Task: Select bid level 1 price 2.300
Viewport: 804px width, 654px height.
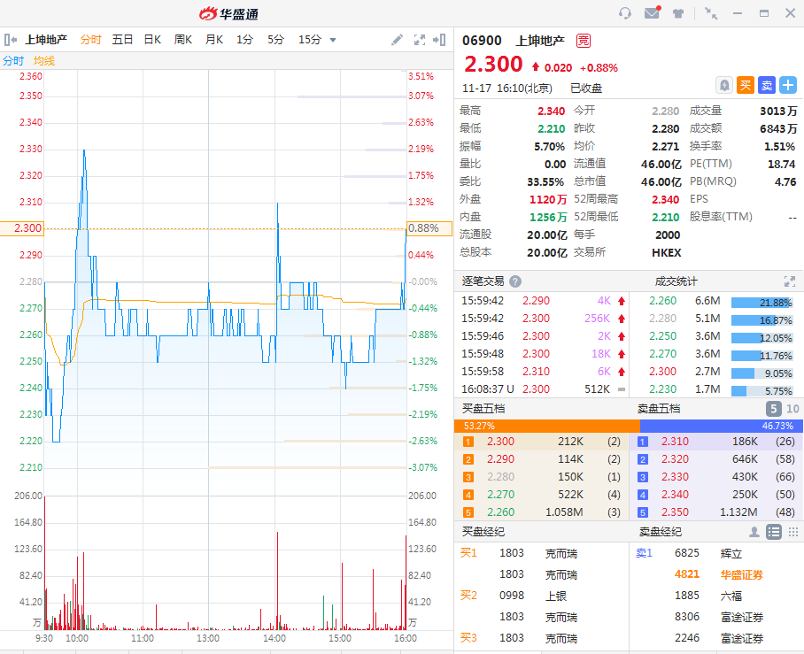Action: click(500, 442)
